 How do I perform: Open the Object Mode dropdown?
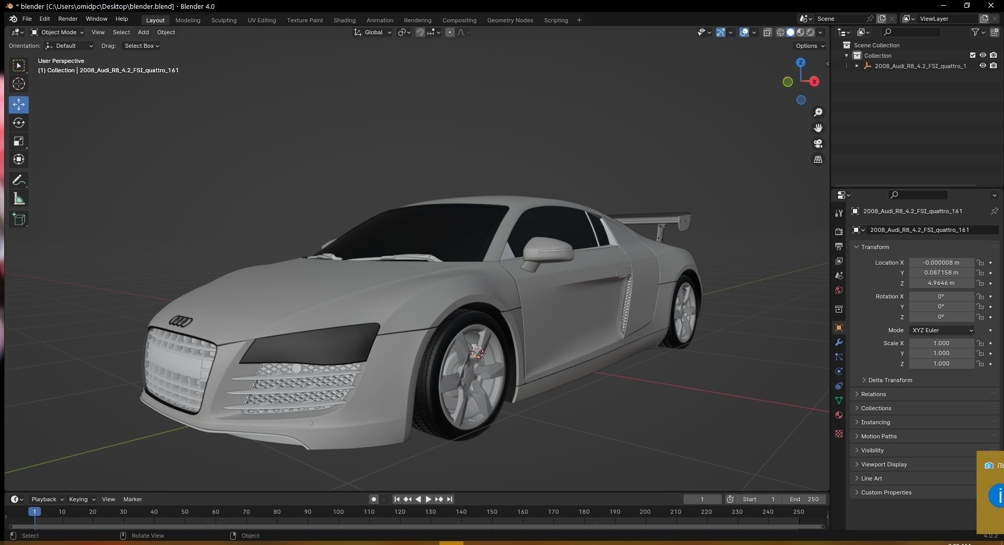(x=57, y=32)
